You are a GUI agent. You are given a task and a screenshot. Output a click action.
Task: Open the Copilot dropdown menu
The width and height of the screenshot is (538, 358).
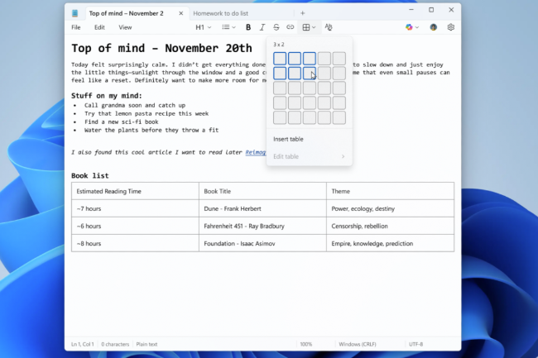pos(411,27)
